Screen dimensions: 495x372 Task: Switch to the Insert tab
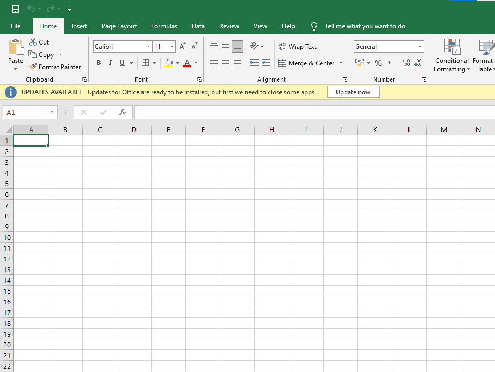[x=79, y=26]
